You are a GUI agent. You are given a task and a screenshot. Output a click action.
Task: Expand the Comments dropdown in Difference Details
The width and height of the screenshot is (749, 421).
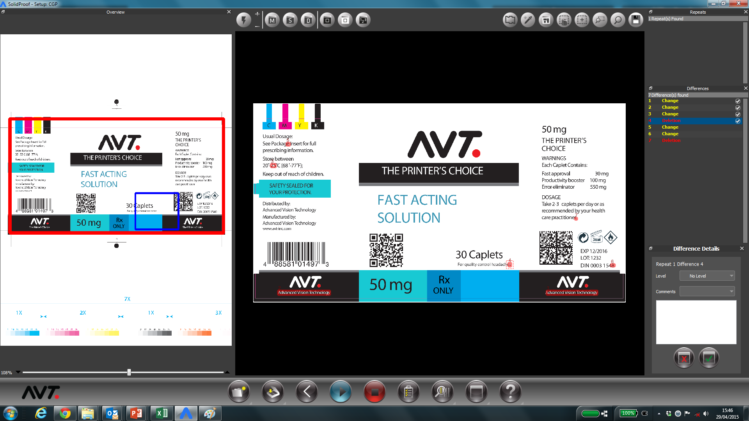point(706,291)
